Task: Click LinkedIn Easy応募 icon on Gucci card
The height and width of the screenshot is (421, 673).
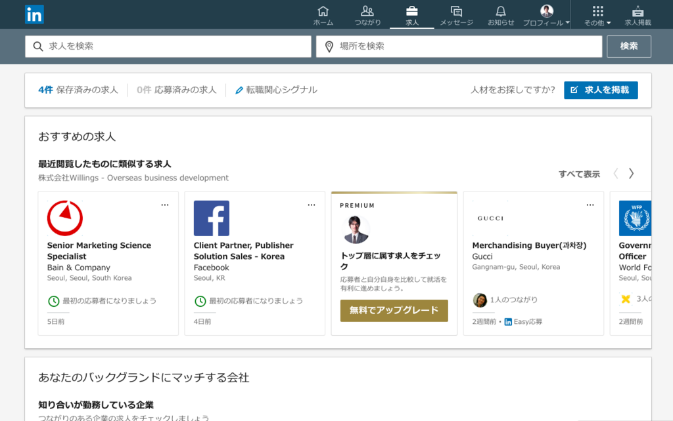Action: click(x=508, y=322)
